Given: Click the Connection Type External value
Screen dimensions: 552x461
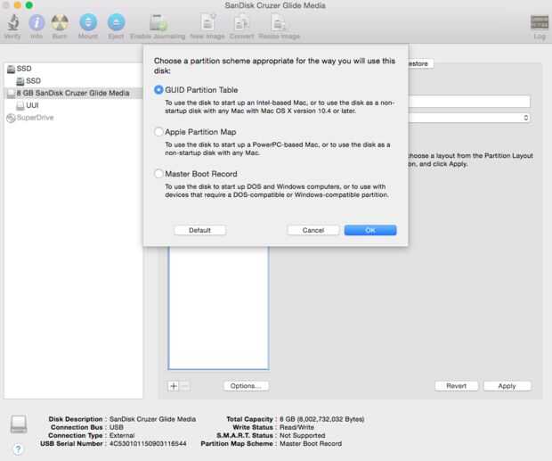Looking at the screenshot, I should click(x=122, y=435).
